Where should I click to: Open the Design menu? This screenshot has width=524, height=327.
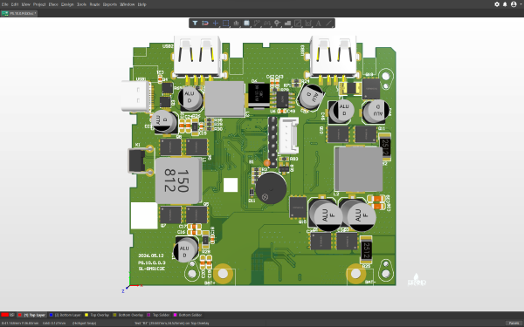coord(67,4)
